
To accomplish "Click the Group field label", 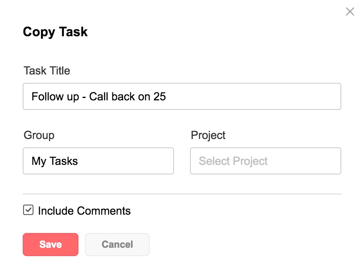I will pyautogui.click(x=39, y=135).
